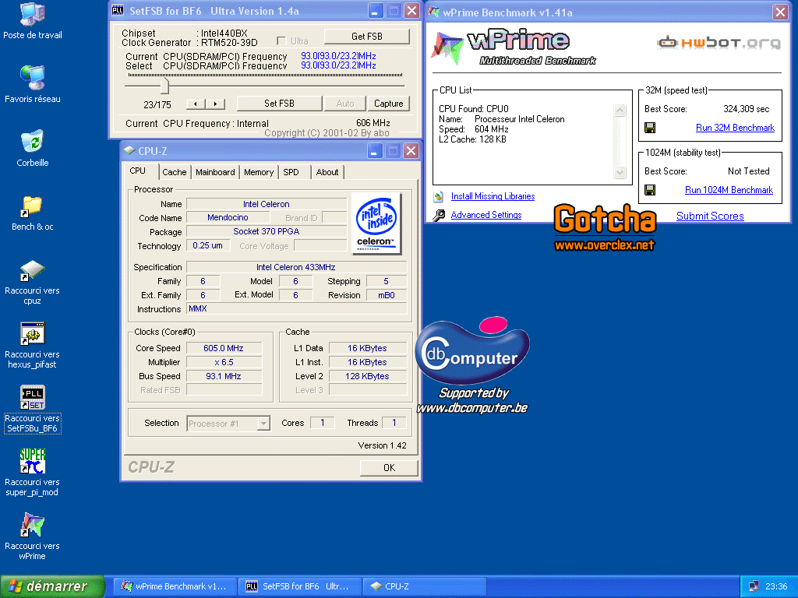Click the CPU-Z title bar icon
Screen dimensions: 798x598
tap(129, 150)
